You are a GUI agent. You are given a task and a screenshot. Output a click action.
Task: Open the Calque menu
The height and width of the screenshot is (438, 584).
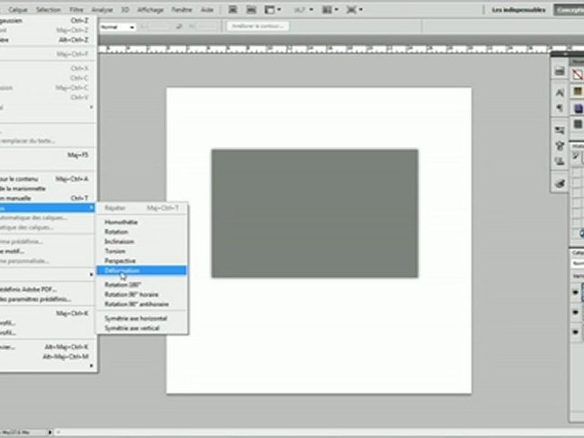point(18,10)
